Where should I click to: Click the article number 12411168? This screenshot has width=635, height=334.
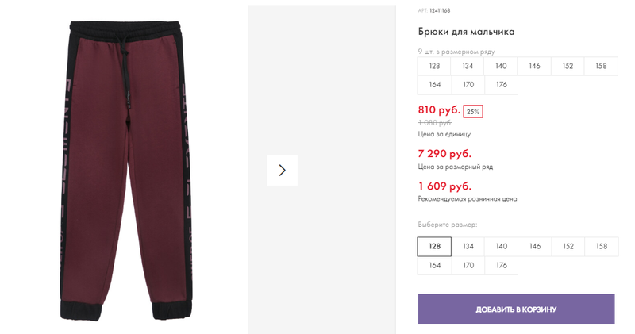[x=440, y=10]
